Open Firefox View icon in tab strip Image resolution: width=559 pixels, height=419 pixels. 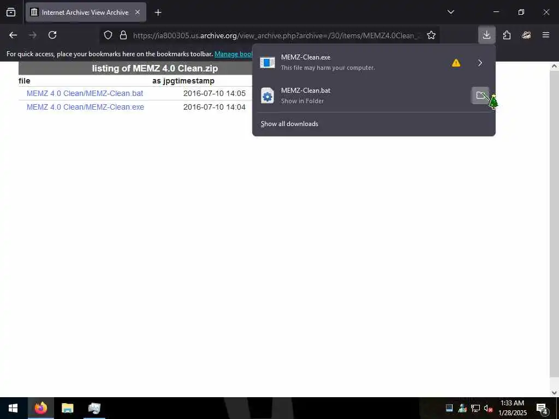point(11,12)
